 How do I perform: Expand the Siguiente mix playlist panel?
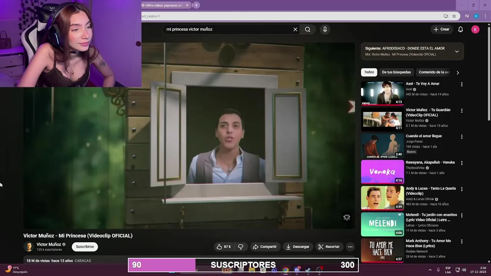click(457, 51)
